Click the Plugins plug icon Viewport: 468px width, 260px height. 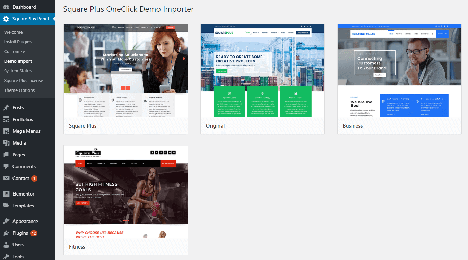pyautogui.click(x=6, y=233)
